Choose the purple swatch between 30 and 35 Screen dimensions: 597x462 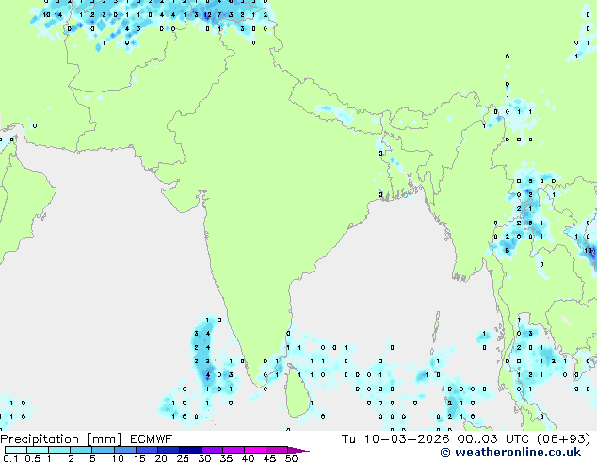(212, 450)
